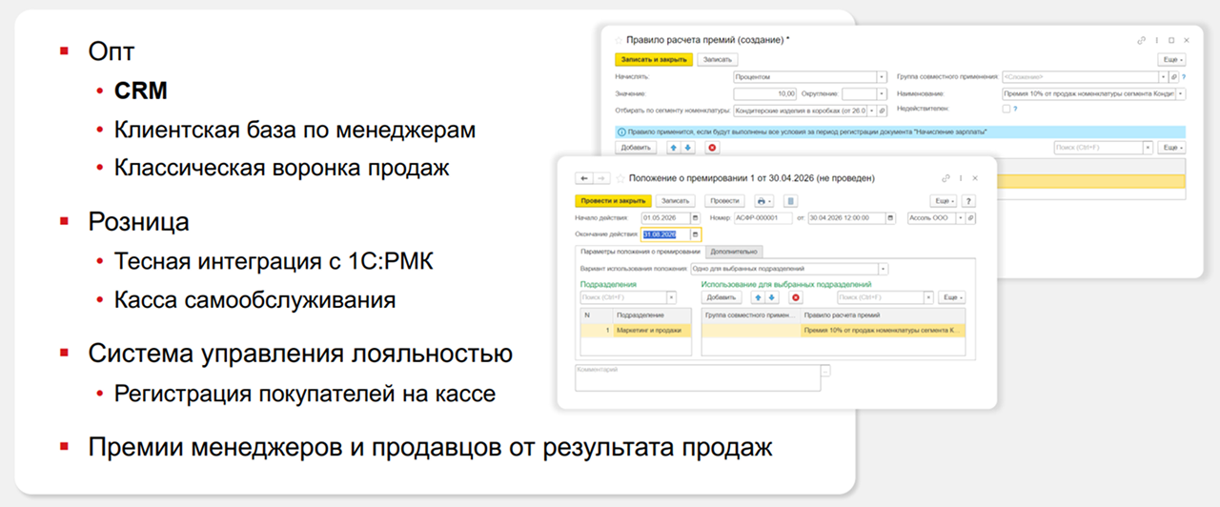1220x507 pixels.
Task: Clear the search field in Правило расчета премий
Action: pyautogui.click(x=1149, y=148)
